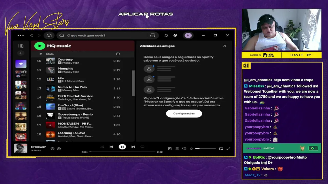
Task: Open the queue icon
Action: point(177,149)
